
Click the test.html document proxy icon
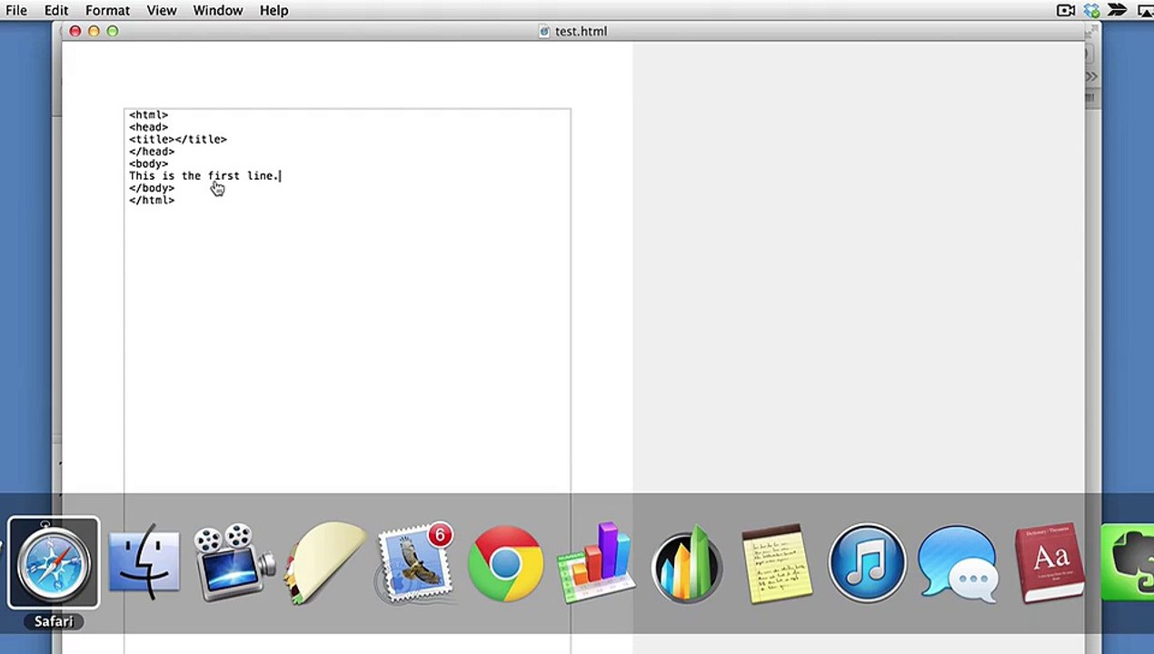tap(544, 31)
